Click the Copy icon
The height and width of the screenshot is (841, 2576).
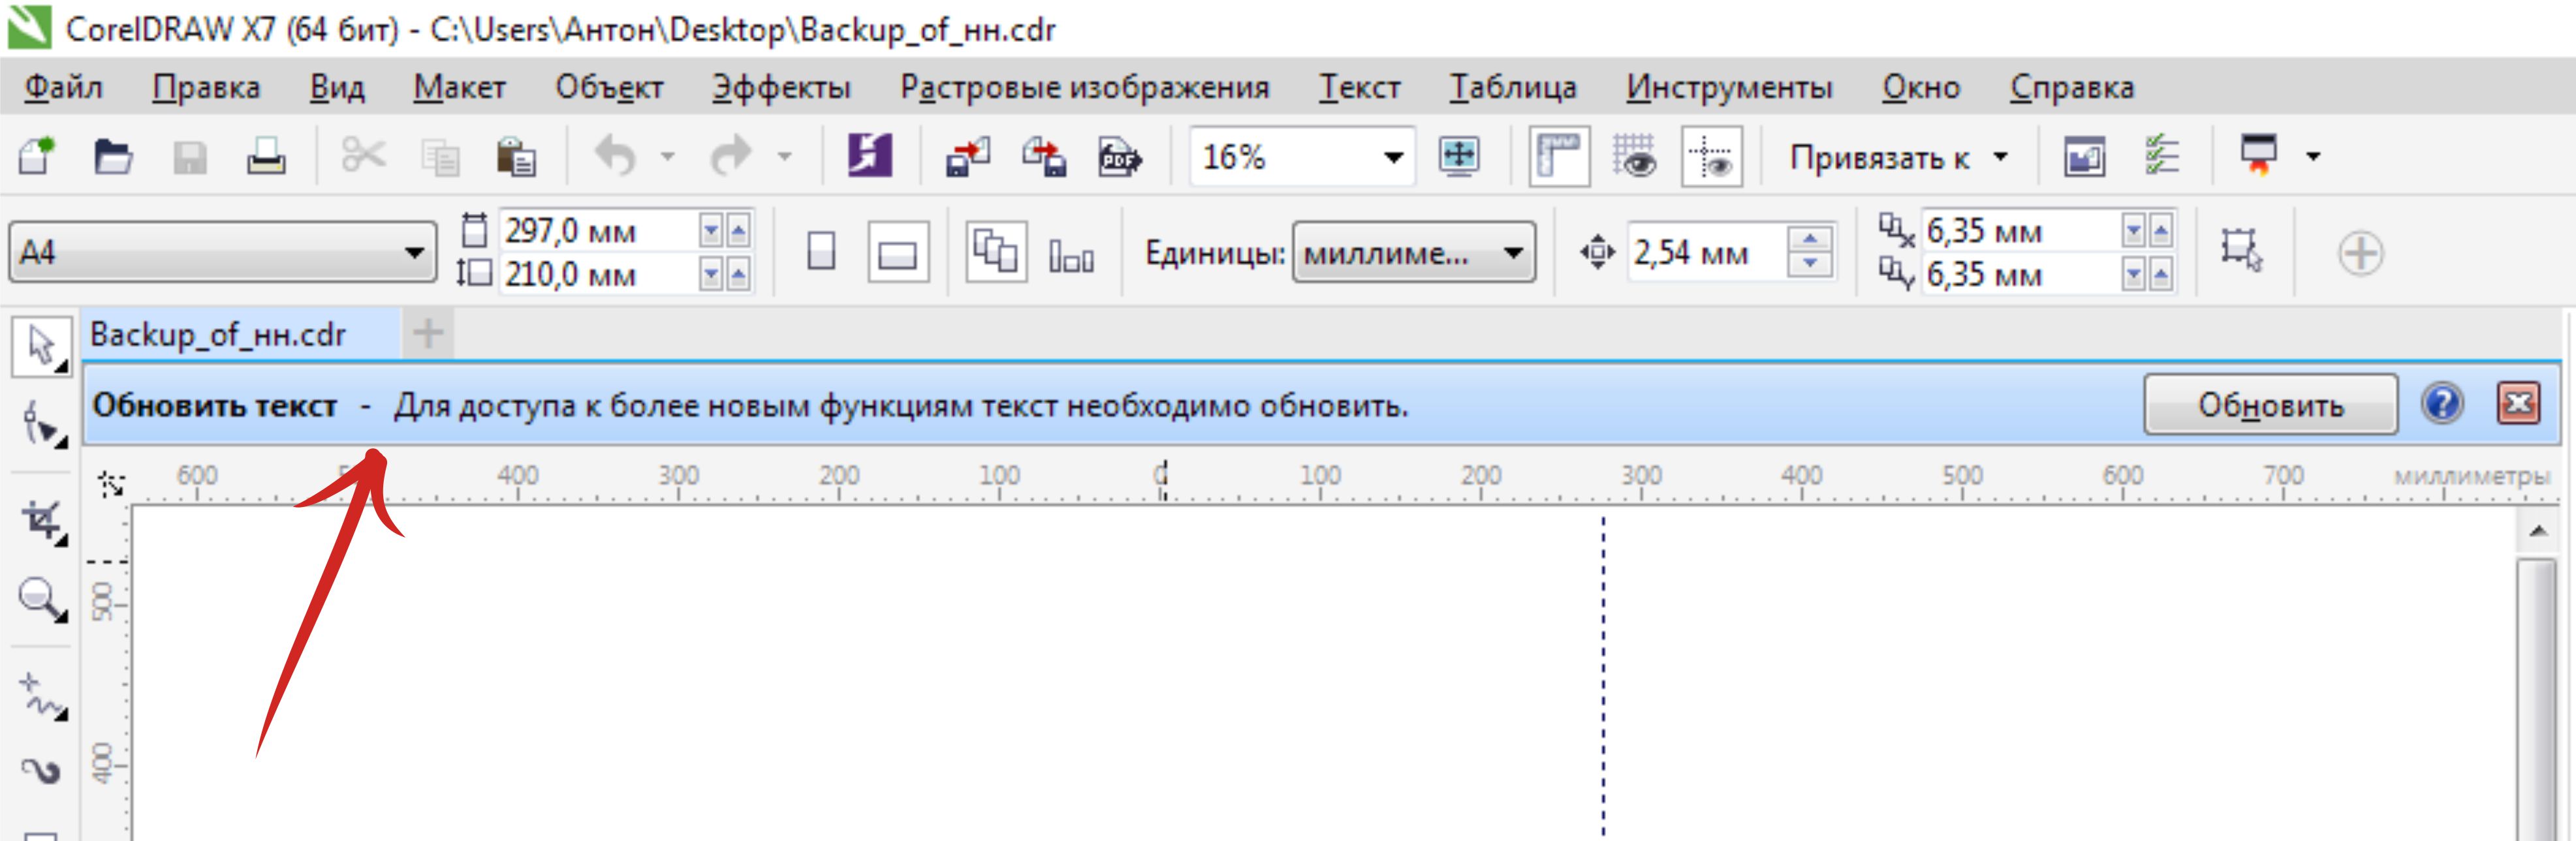(x=440, y=158)
